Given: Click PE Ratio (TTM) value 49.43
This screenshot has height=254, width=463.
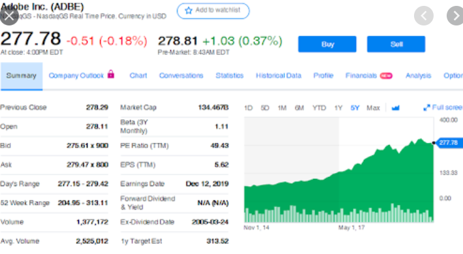Looking at the screenshot, I should [x=219, y=146].
